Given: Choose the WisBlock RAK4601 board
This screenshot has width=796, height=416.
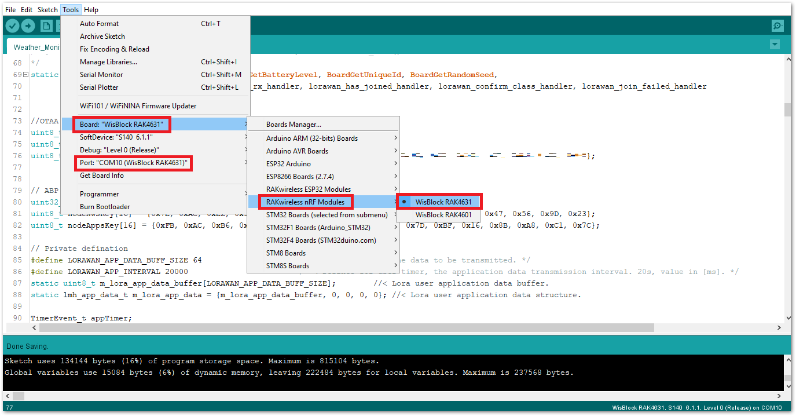Looking at the screenshot, I should 443,215.
